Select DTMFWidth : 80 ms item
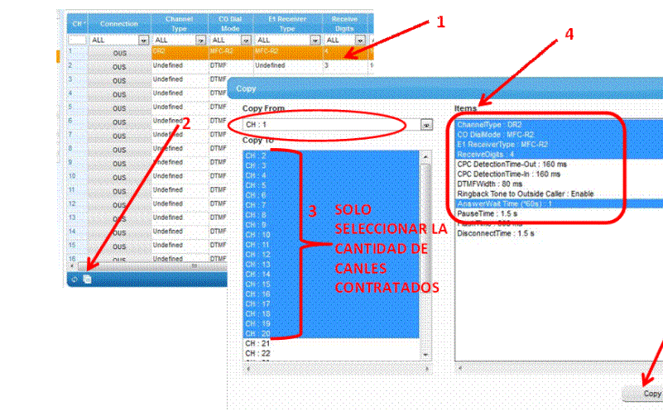663x411 pixels. 489,184
